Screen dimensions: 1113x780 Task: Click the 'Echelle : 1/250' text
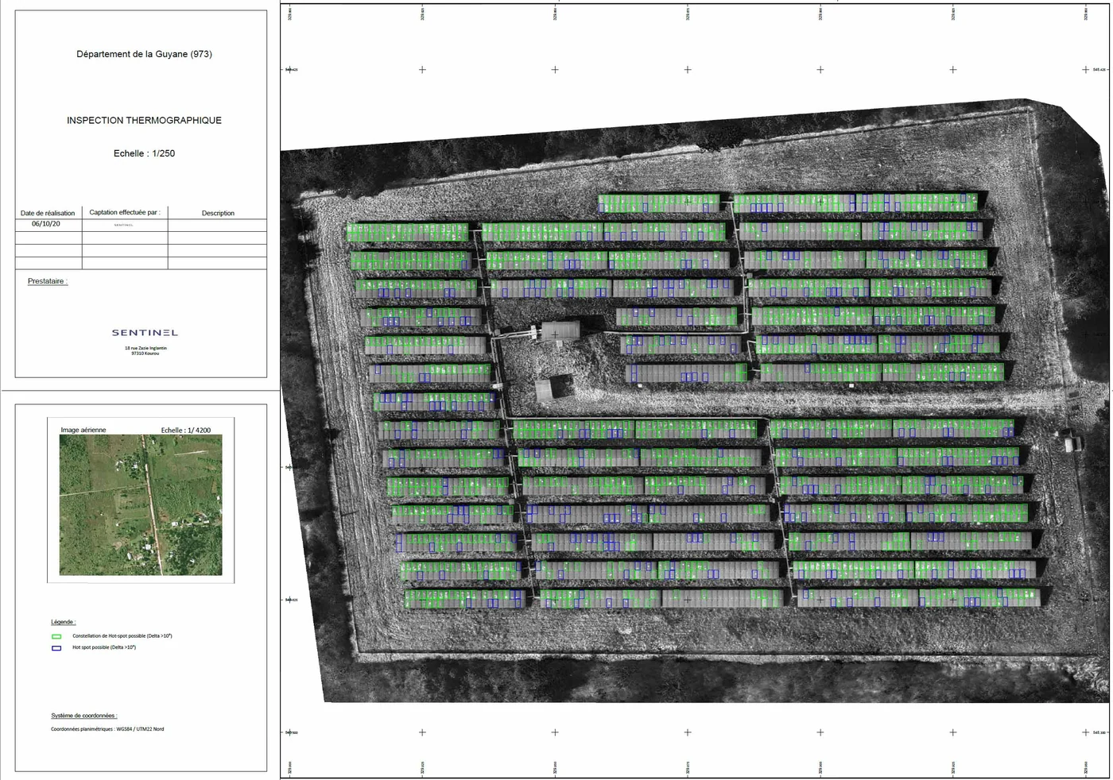point(144,153)
